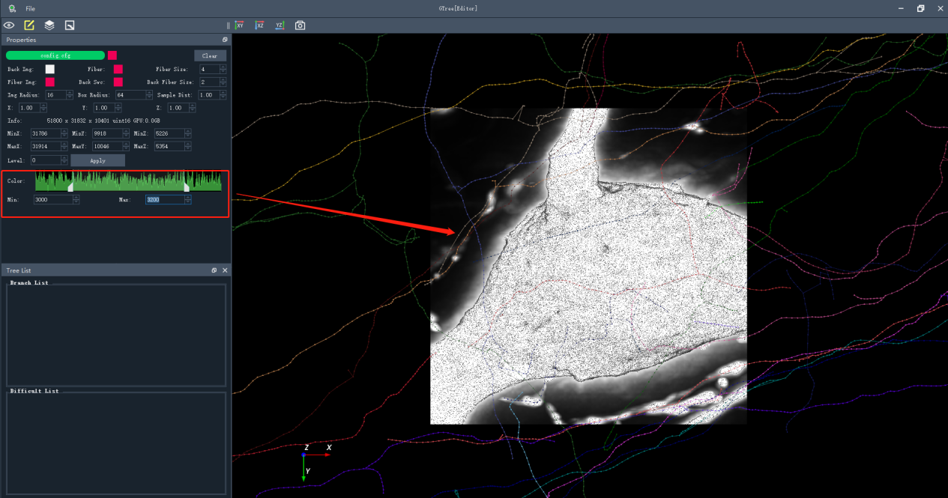Decrease the Max color value stepper
The height and width of the screenshot is (498, 948).
tap(187, 202)
